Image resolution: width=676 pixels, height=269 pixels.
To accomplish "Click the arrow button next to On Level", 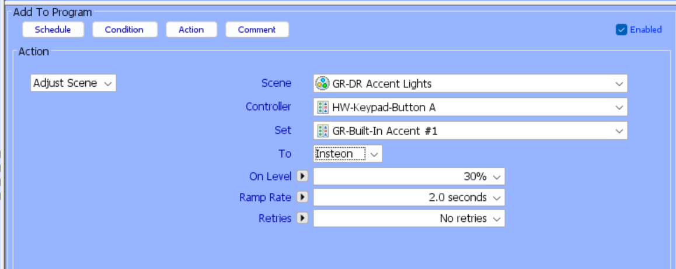I will click(302, 176).
